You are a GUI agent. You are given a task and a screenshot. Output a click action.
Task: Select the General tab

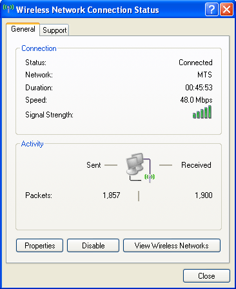tap(23, 29)
